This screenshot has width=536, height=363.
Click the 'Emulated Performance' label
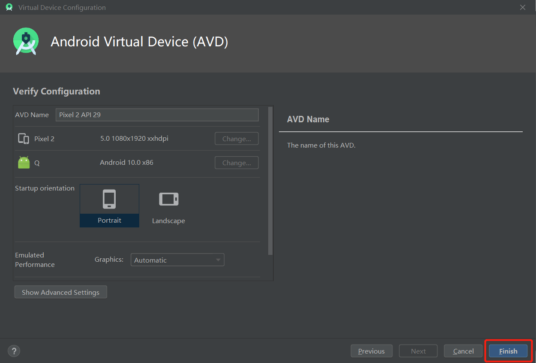pyautogui.click(x=35, y=260)
